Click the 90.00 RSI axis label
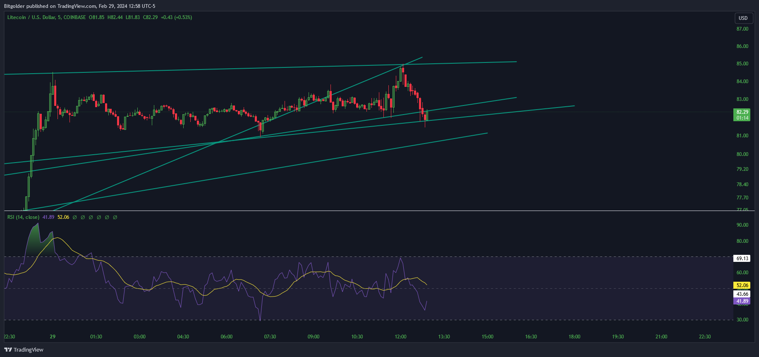Viewport: 759px width, 357px height. tap(742, 225)
